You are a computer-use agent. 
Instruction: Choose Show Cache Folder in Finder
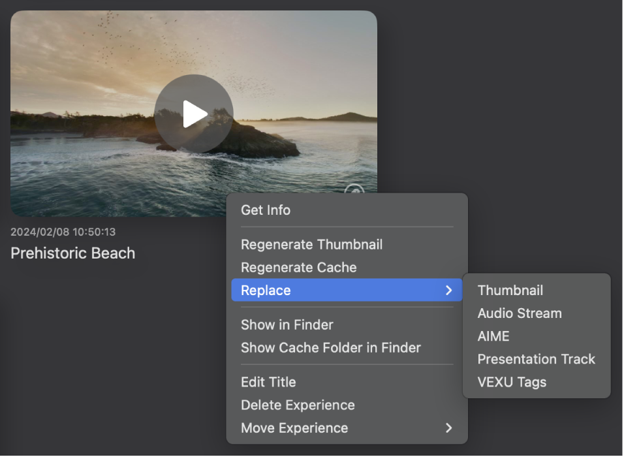330,347
